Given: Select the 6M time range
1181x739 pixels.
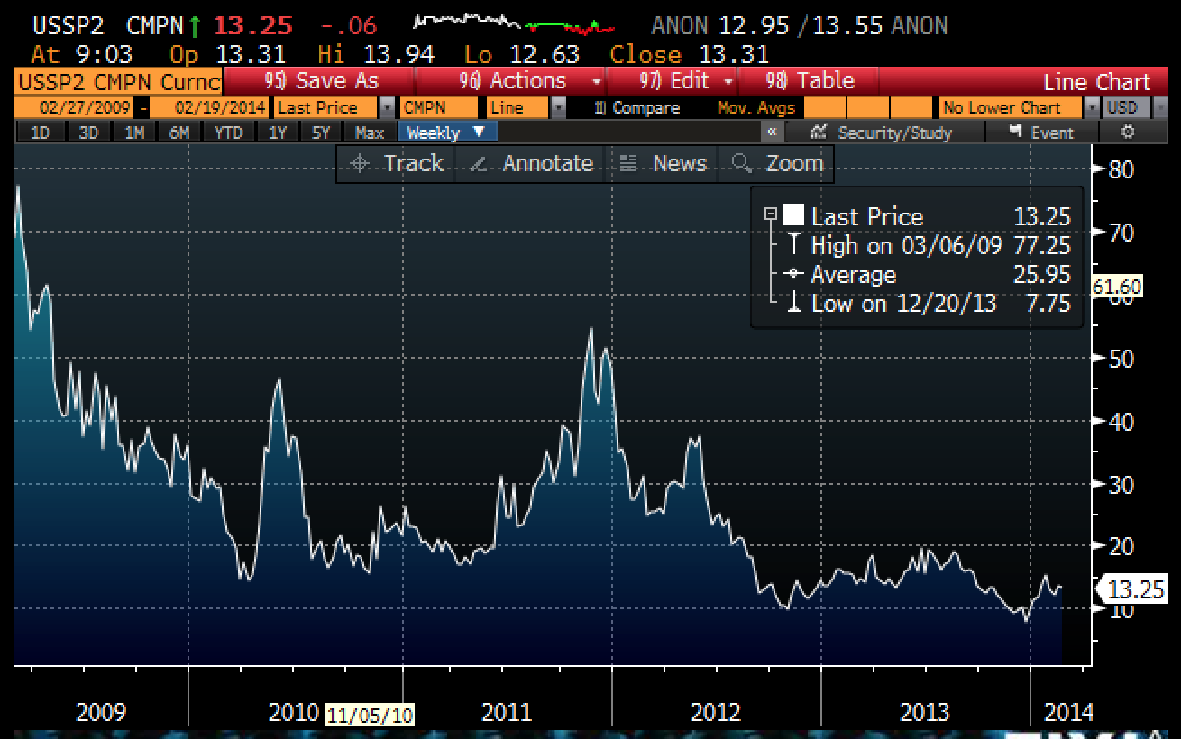Looking at the screenshot, I should coord(179,132).
